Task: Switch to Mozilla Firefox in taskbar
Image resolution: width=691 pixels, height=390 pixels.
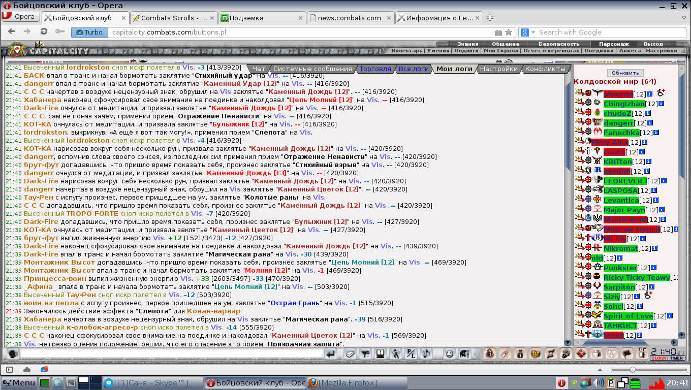Action: point(357,382)
